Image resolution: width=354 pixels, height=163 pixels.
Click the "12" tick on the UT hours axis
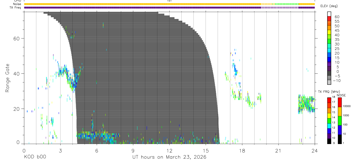click(x=169, y=151)
